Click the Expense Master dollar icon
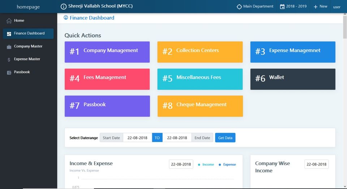Image resolution: width=347 pixels, height=189 pixels. coord(9,59)
